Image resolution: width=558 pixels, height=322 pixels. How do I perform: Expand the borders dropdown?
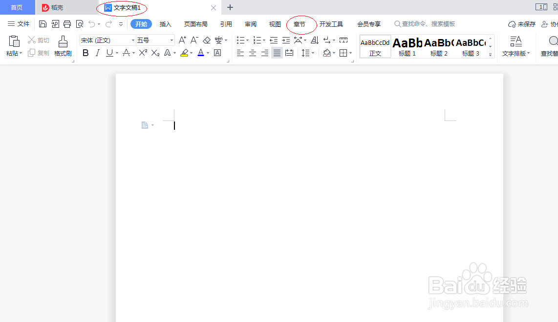[350, 53]
